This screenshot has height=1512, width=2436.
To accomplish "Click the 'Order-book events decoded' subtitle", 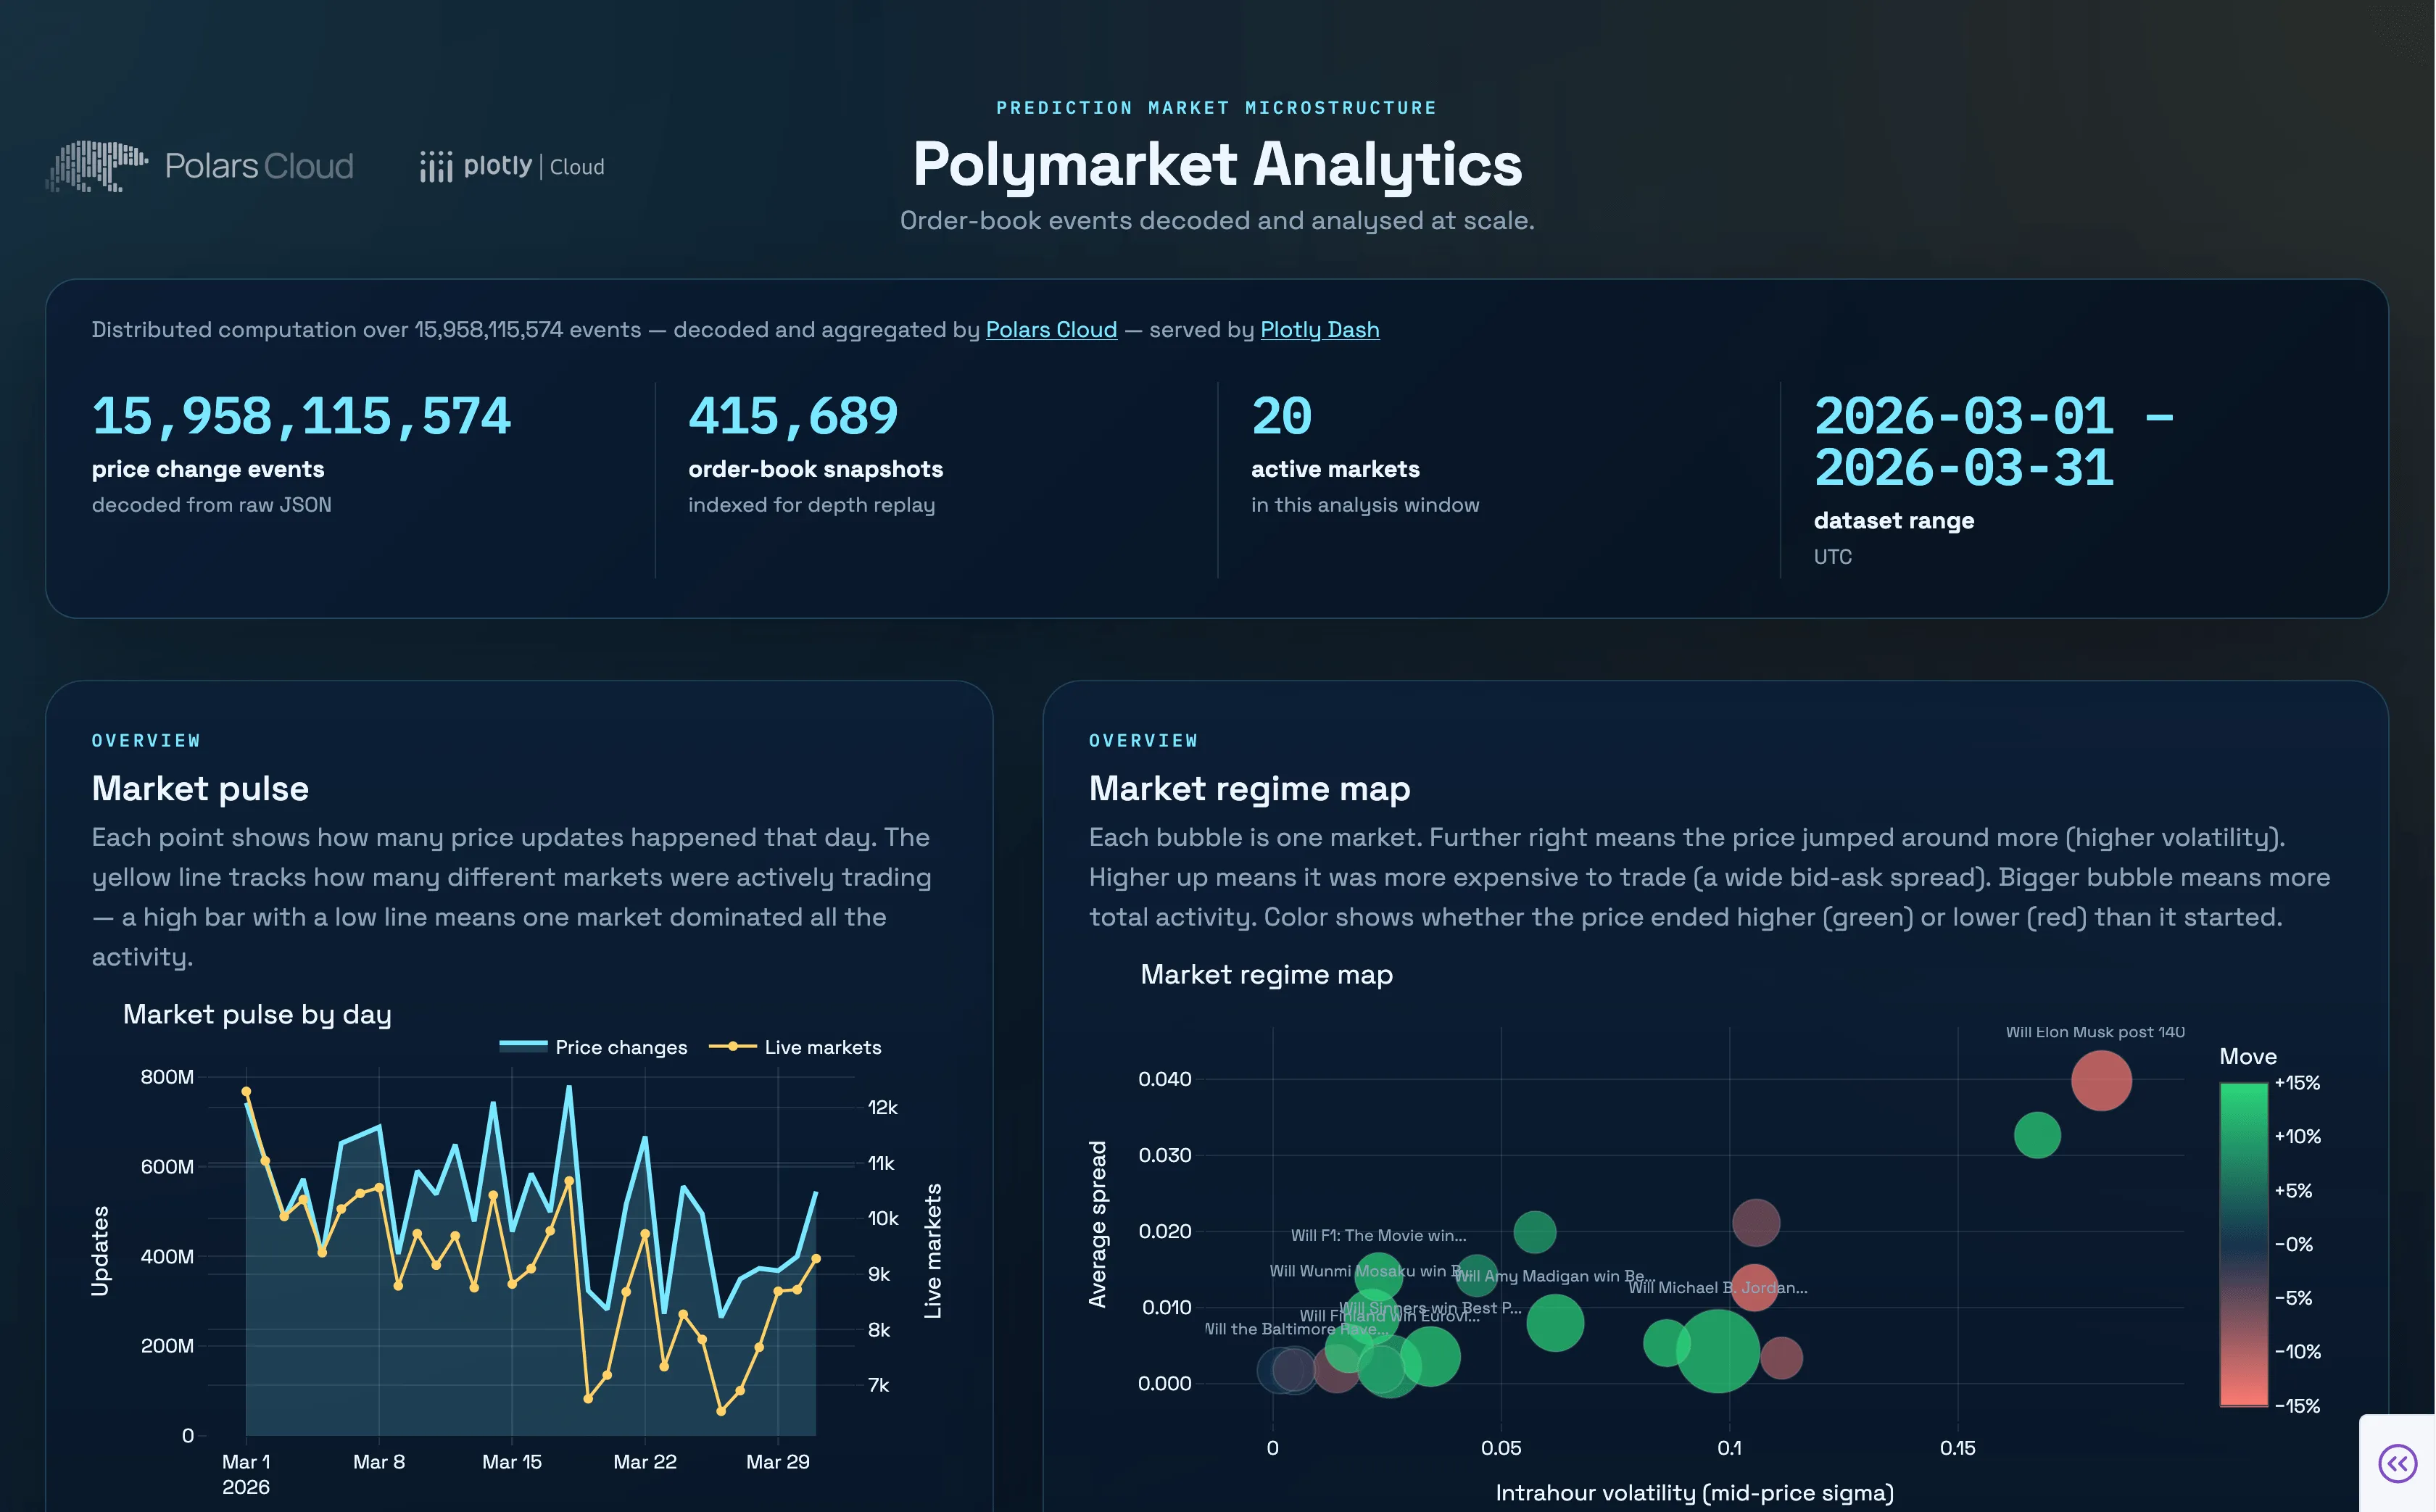I will coord(1217,221).
